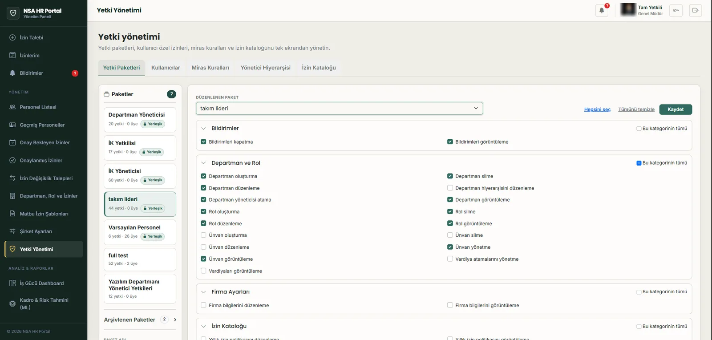The image size is (712, 340).
Task: Open Yönetici Hiyerarşisi tab
Action: [266, 68]
